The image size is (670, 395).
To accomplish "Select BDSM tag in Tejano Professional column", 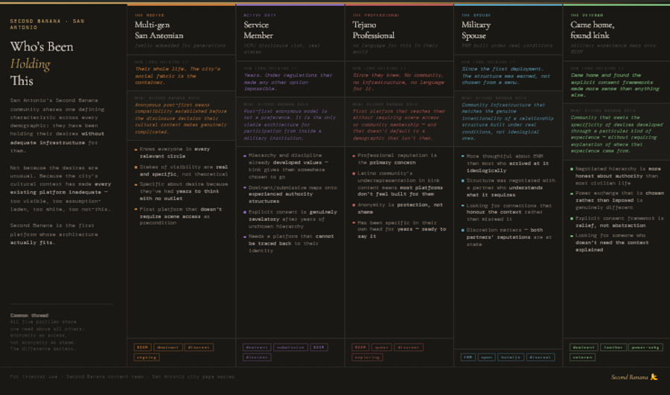I will 360,347.
